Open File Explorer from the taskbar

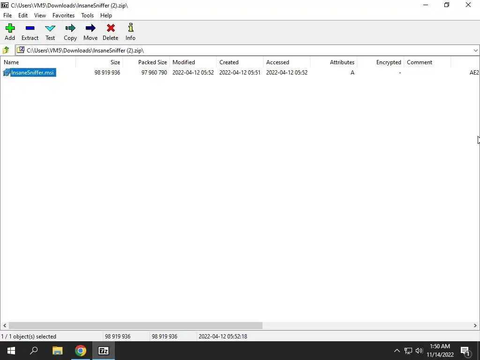pos(57,351)
